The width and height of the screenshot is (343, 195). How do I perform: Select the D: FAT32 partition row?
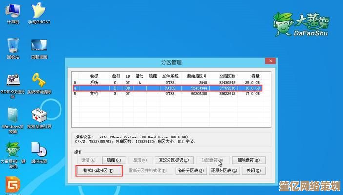tap(166, 88)
